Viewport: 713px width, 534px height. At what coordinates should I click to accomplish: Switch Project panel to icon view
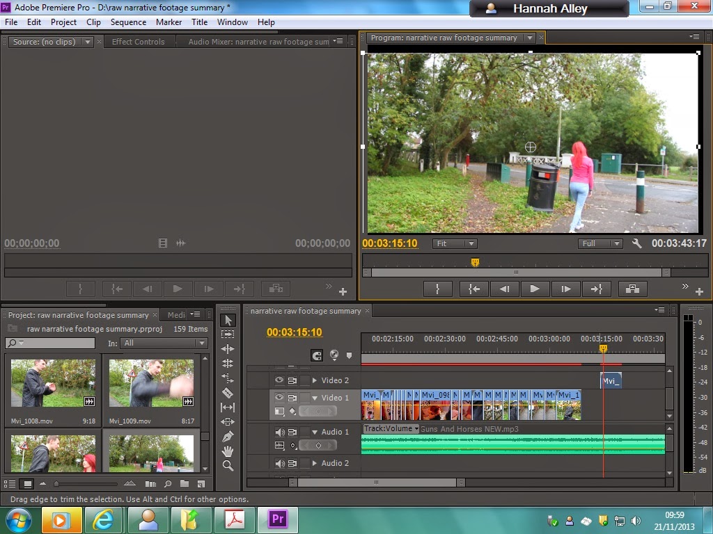[27, 484]
